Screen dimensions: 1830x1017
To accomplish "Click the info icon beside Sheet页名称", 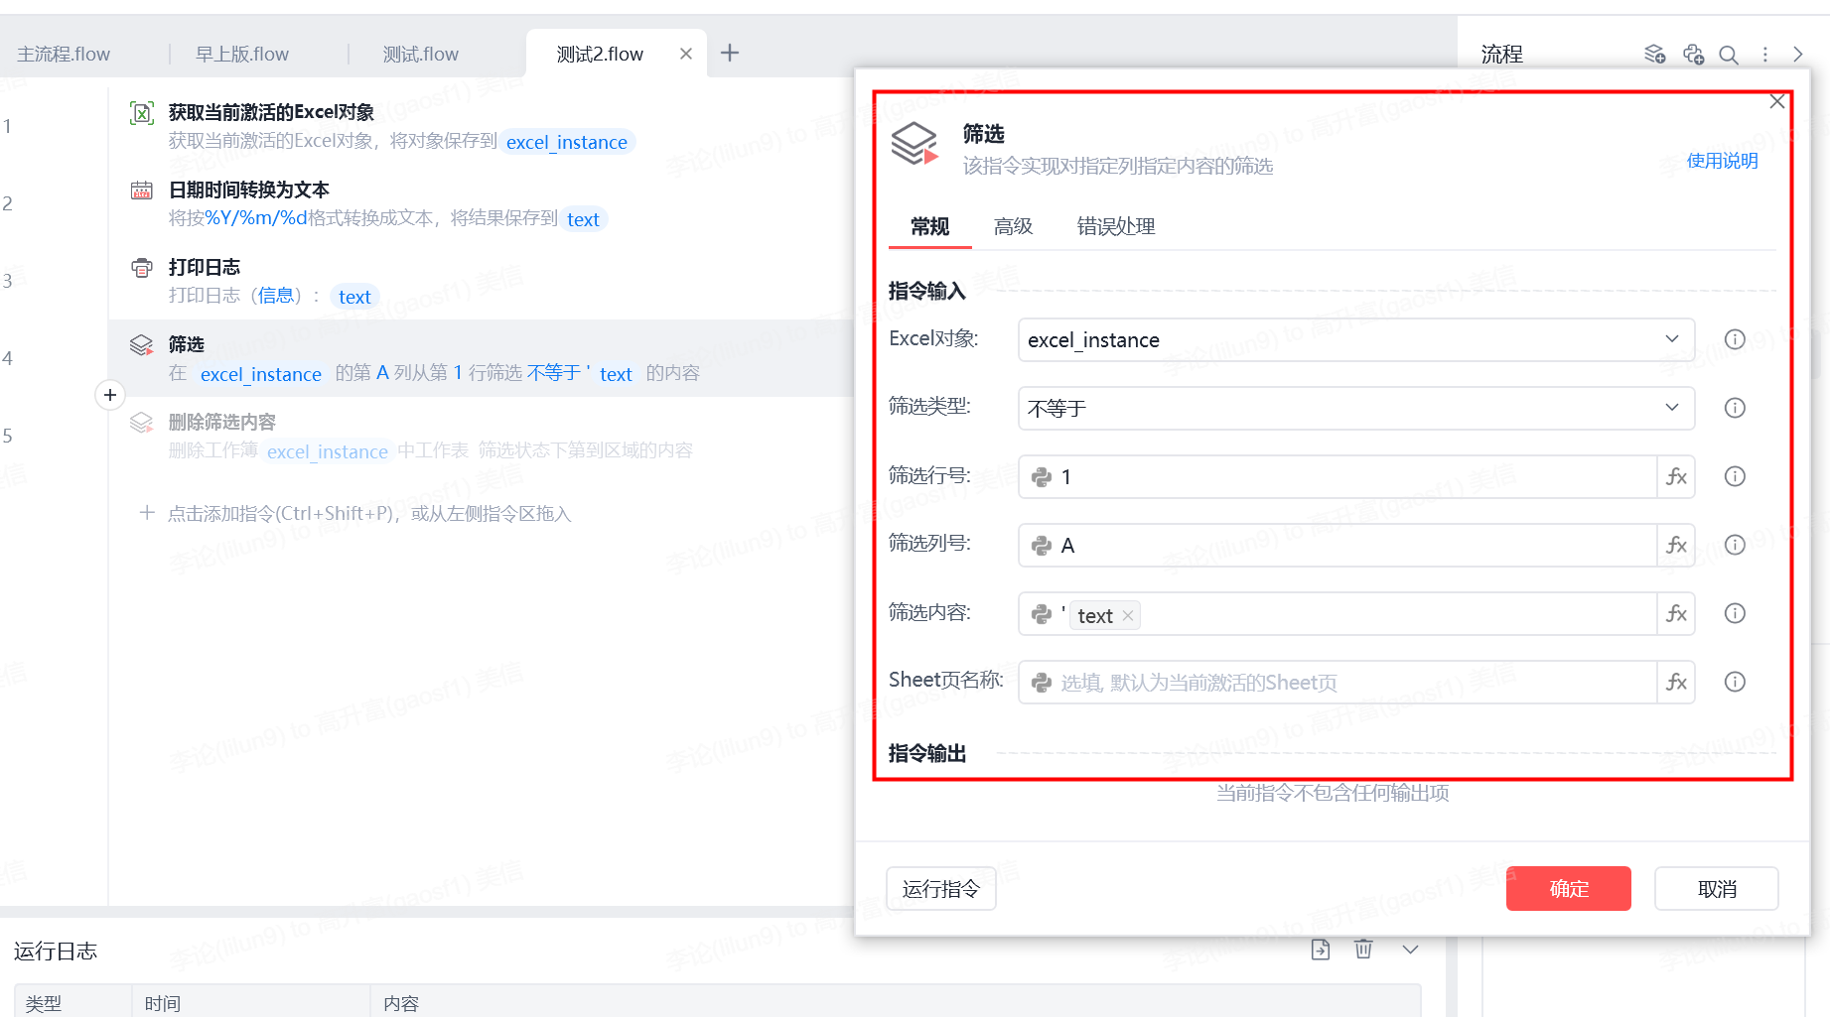I will 1735,682.
